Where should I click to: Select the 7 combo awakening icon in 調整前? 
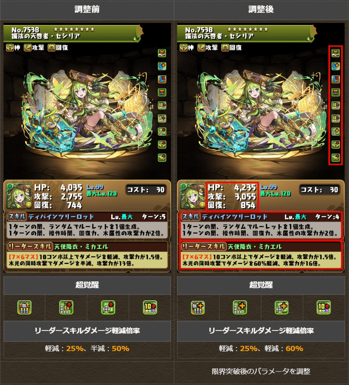point(162,118)
